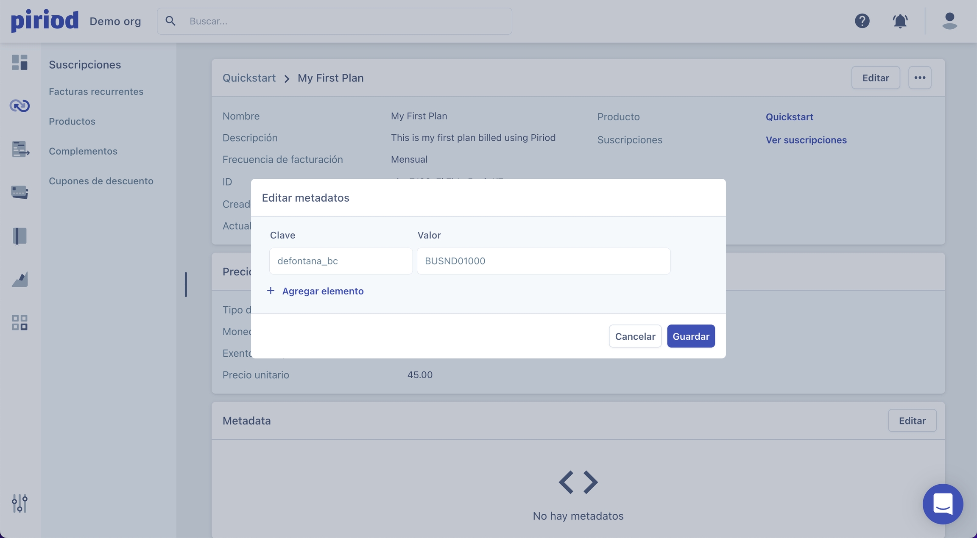This screenshot has width=977, height=538.
Task: Open the apps grid sidebar icon
Action: coord(20,322)
